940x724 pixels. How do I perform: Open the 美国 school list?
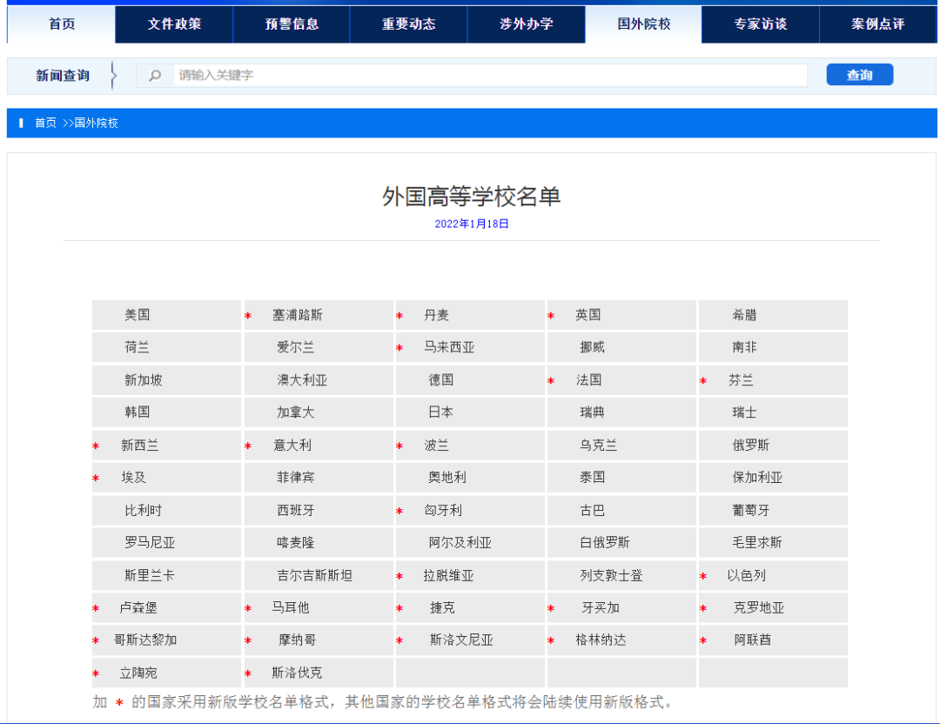(x=138, y=315)
